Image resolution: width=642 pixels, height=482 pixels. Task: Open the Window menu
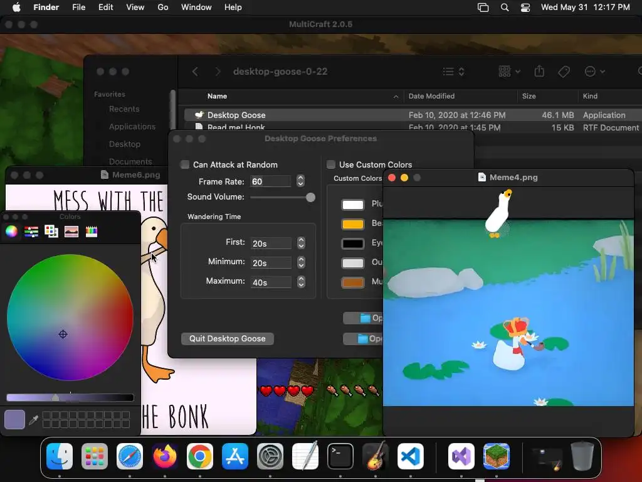click(x=196, y=8)
